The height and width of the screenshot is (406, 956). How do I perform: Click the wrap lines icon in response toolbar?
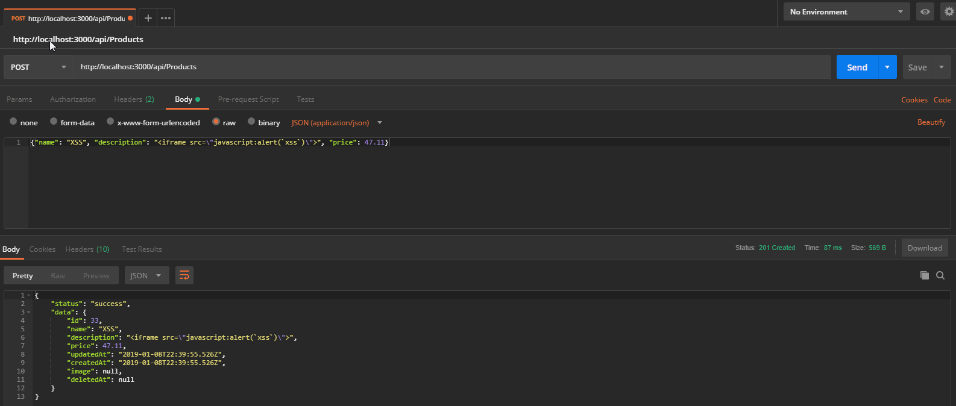point(184,275)
